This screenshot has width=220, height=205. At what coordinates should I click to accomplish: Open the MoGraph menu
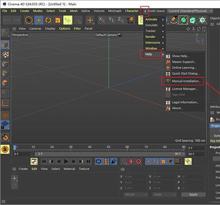[x=115, y=11]
